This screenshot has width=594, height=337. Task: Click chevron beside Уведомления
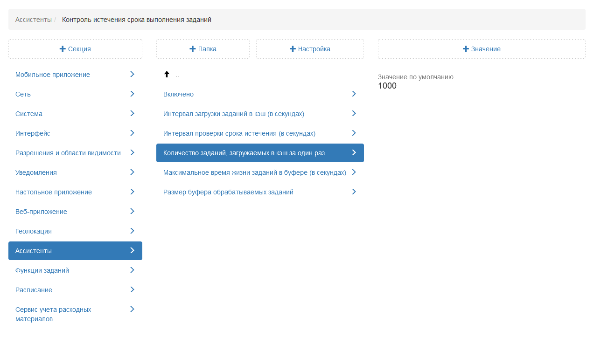click(132, 172)
